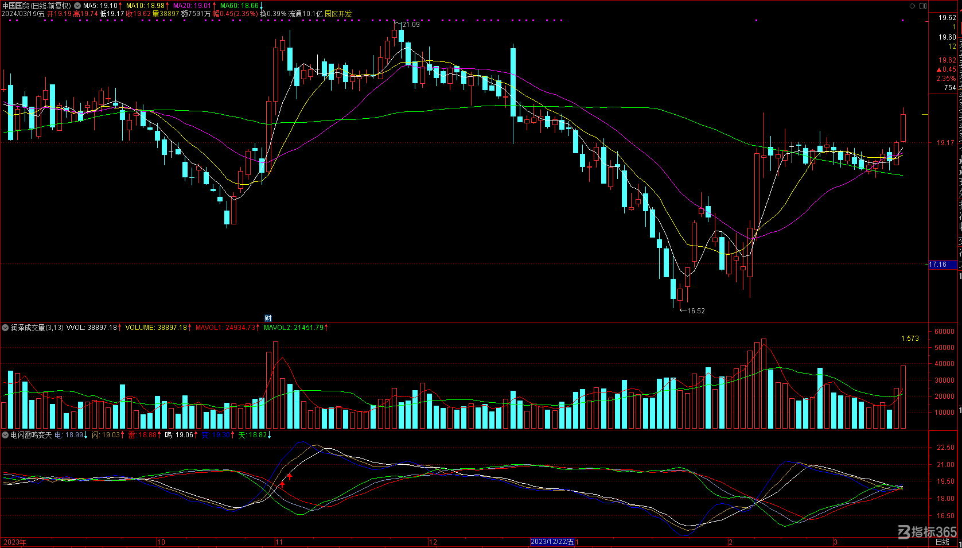Click the 19.17 price axis label
The width and height of the screenshot is (962, 548).
point(945,143)
